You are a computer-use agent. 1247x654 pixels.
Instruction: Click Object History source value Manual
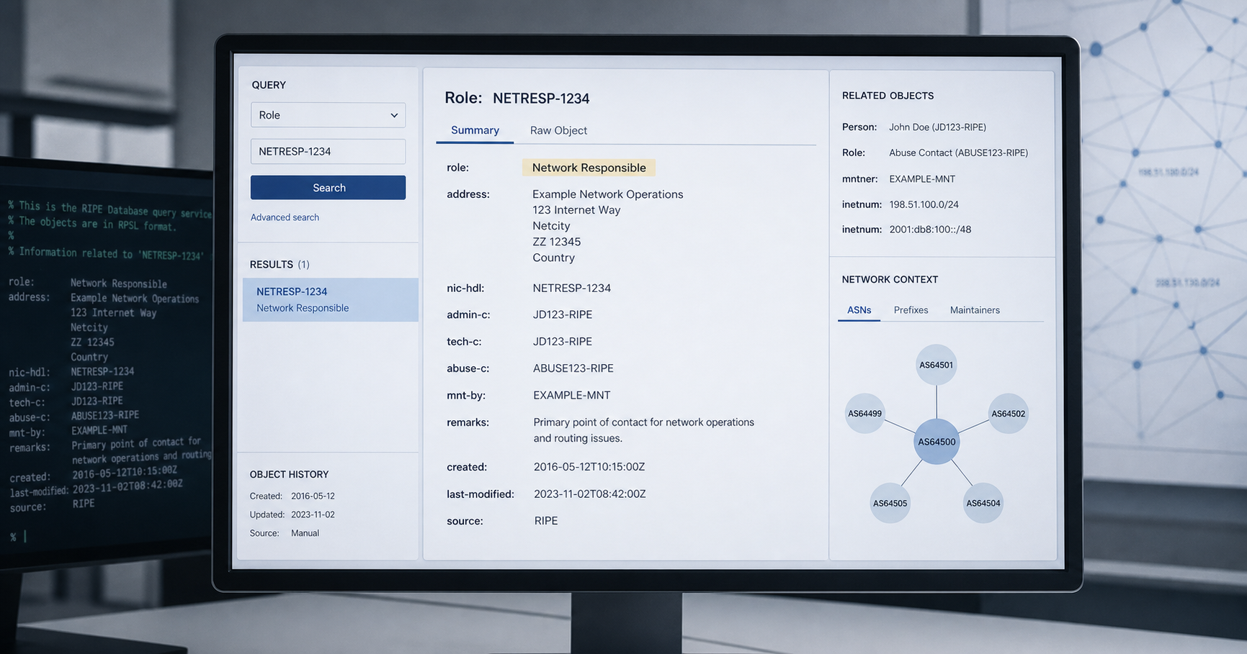point(305,533)
